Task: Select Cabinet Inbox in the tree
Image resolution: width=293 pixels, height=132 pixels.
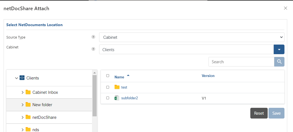Action: pos(45,92)
